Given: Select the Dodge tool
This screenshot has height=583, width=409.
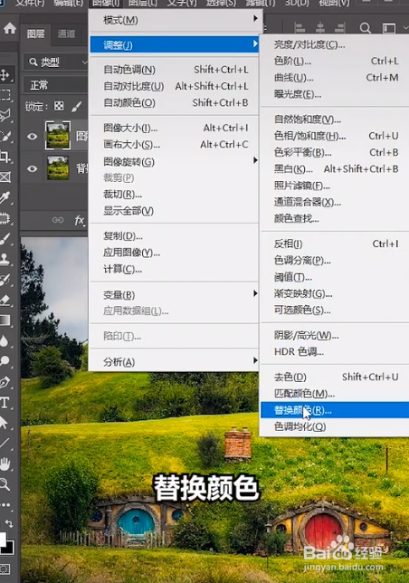Looking at the screenshot, I should pyautogui.click(x=5, y=360).
